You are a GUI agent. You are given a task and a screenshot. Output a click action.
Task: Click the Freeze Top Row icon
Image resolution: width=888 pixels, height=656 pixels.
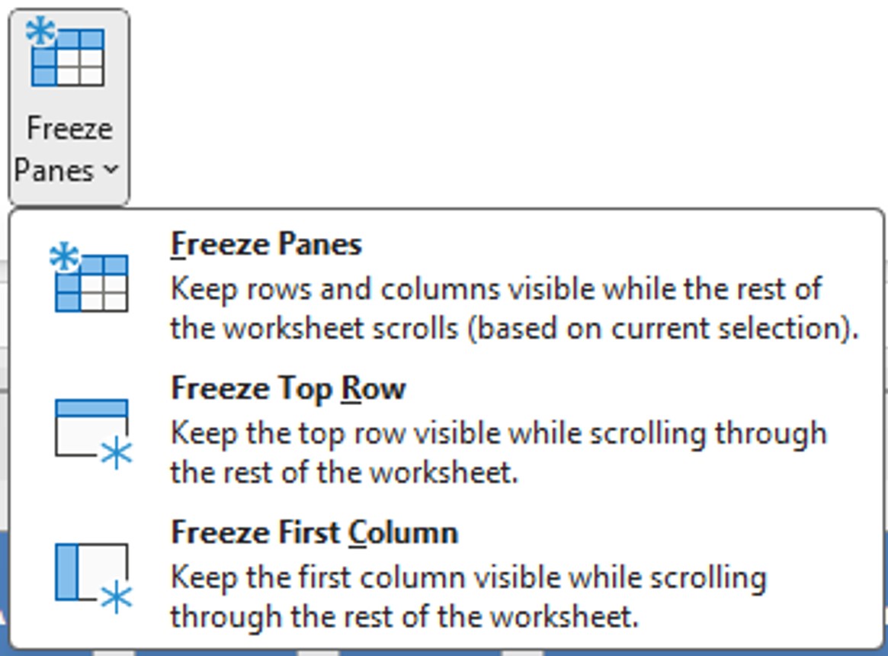coord(91,429)
